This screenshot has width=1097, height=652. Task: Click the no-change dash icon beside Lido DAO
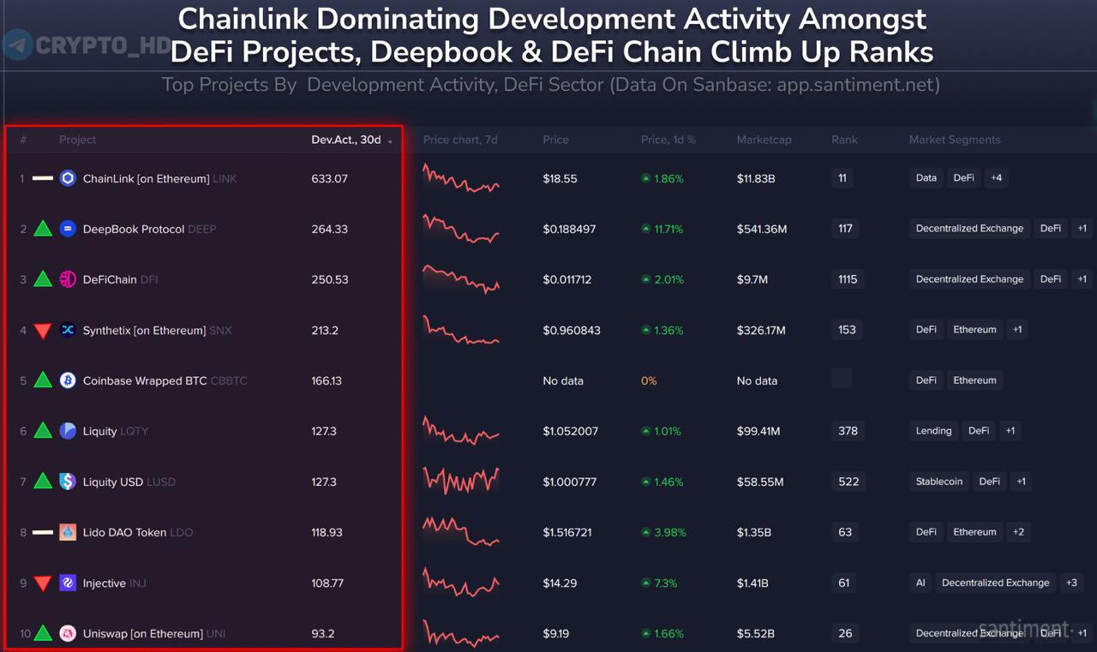click(43, 532)
